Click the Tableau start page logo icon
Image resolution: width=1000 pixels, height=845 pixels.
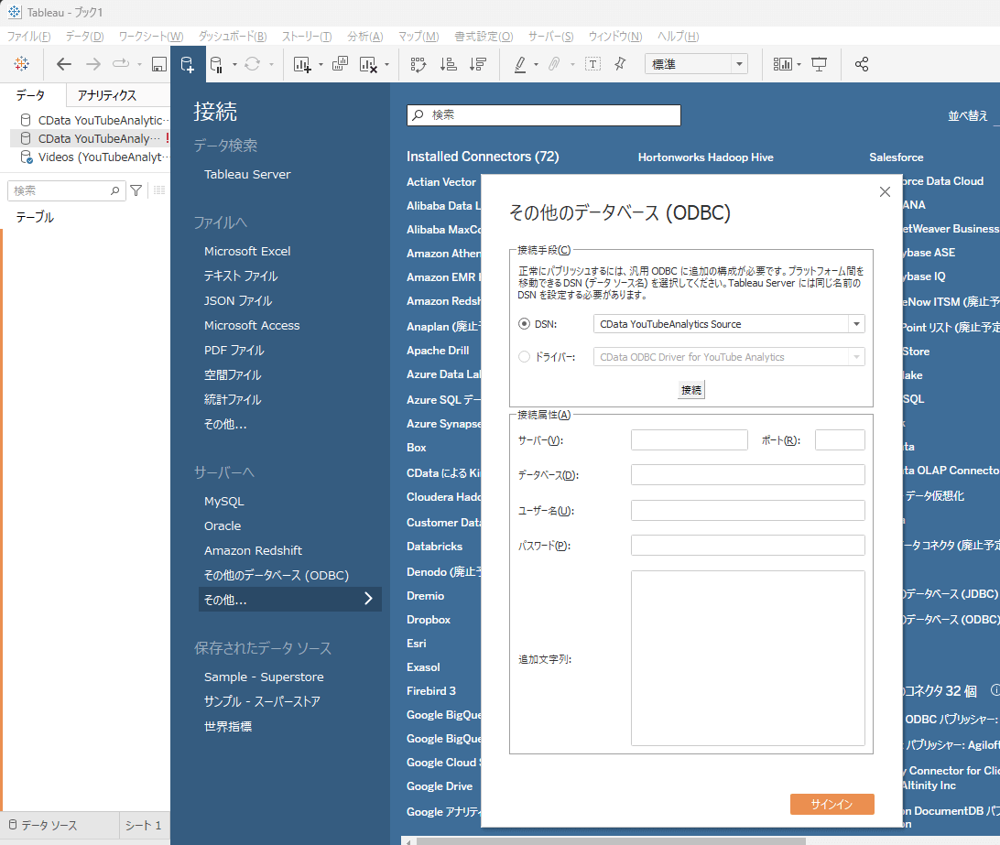click(22, 64)
